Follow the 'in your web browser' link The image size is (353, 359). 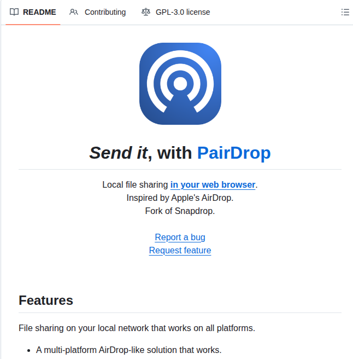(x=213, y=185)
